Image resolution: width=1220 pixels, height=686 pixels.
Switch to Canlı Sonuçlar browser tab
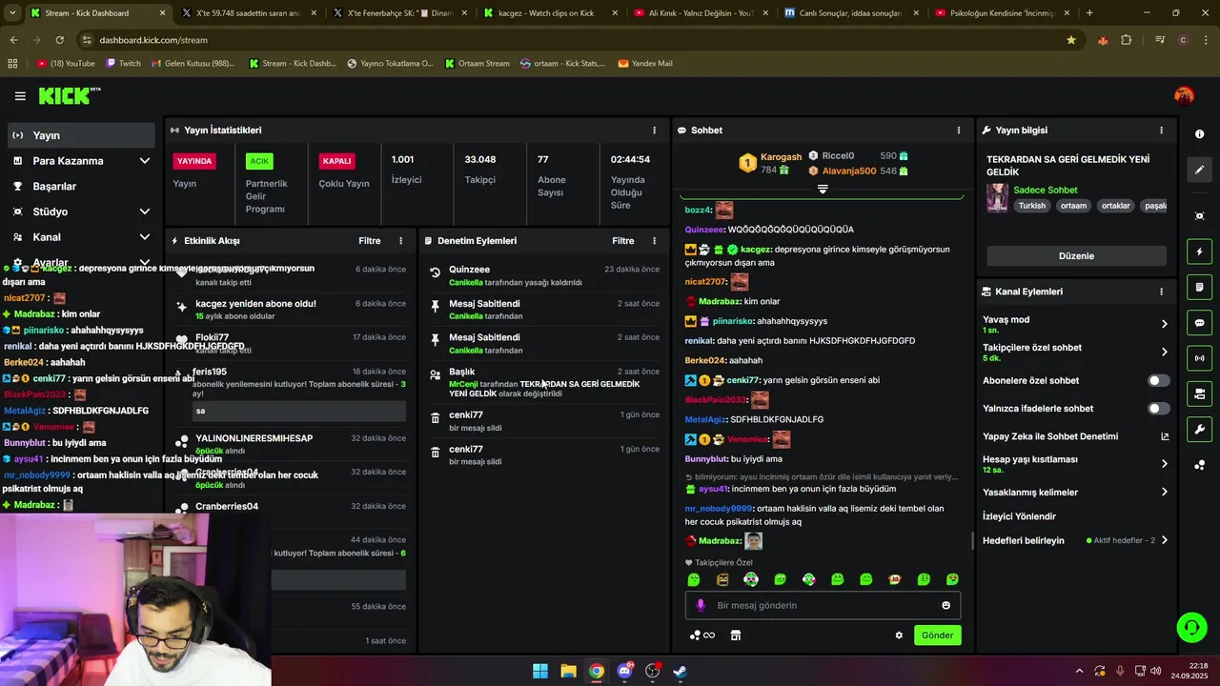851,13
